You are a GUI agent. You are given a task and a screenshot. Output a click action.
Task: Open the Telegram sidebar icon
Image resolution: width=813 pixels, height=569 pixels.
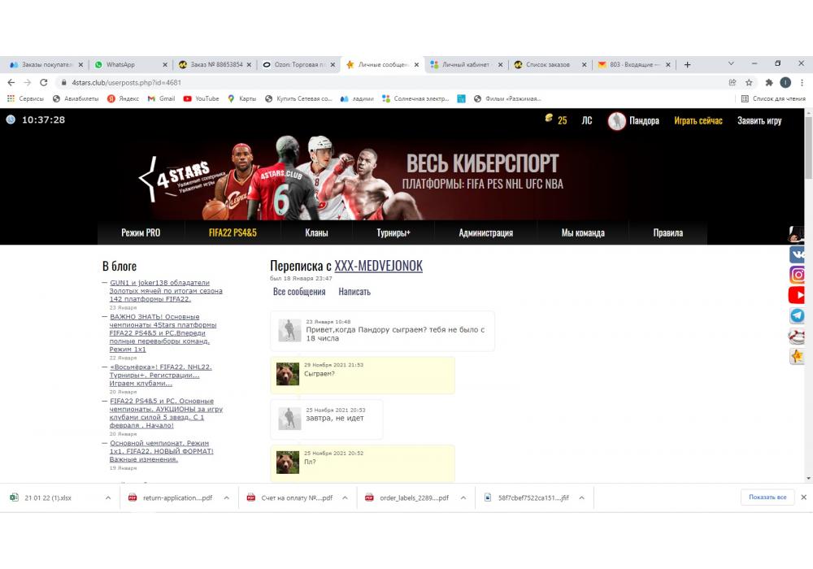(797, 315)
